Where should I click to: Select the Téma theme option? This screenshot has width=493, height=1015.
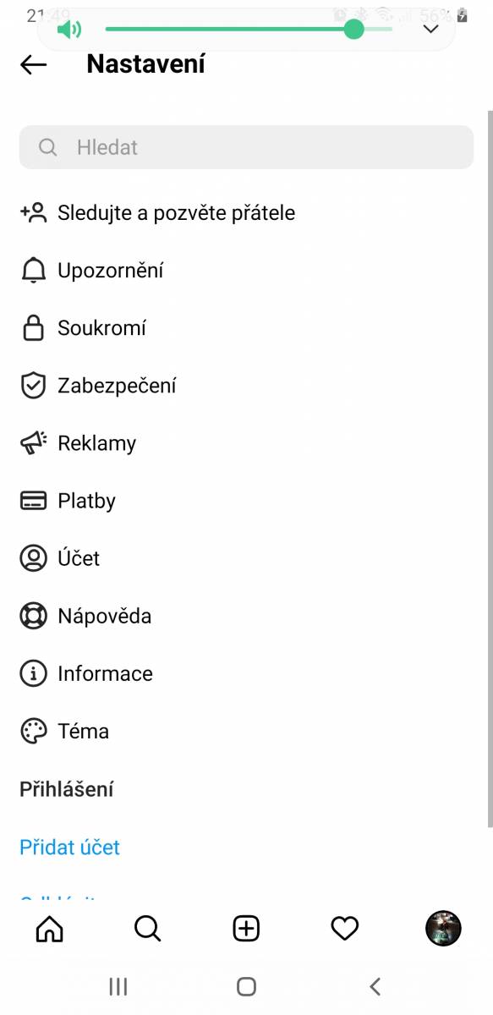point(246,731)
